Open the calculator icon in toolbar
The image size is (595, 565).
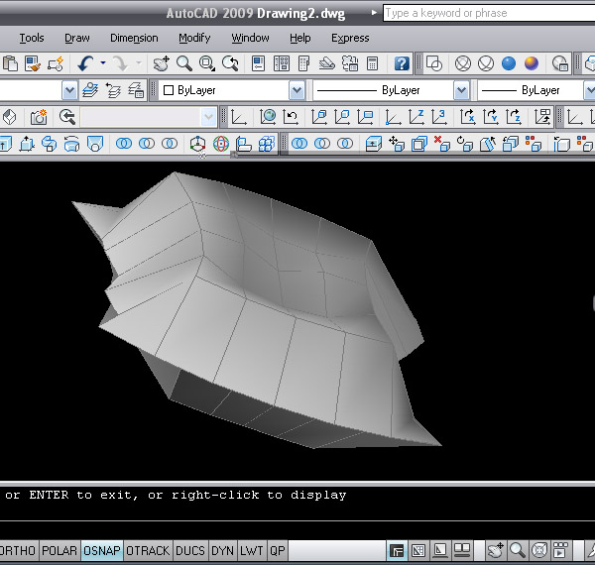tap(372, 63)
